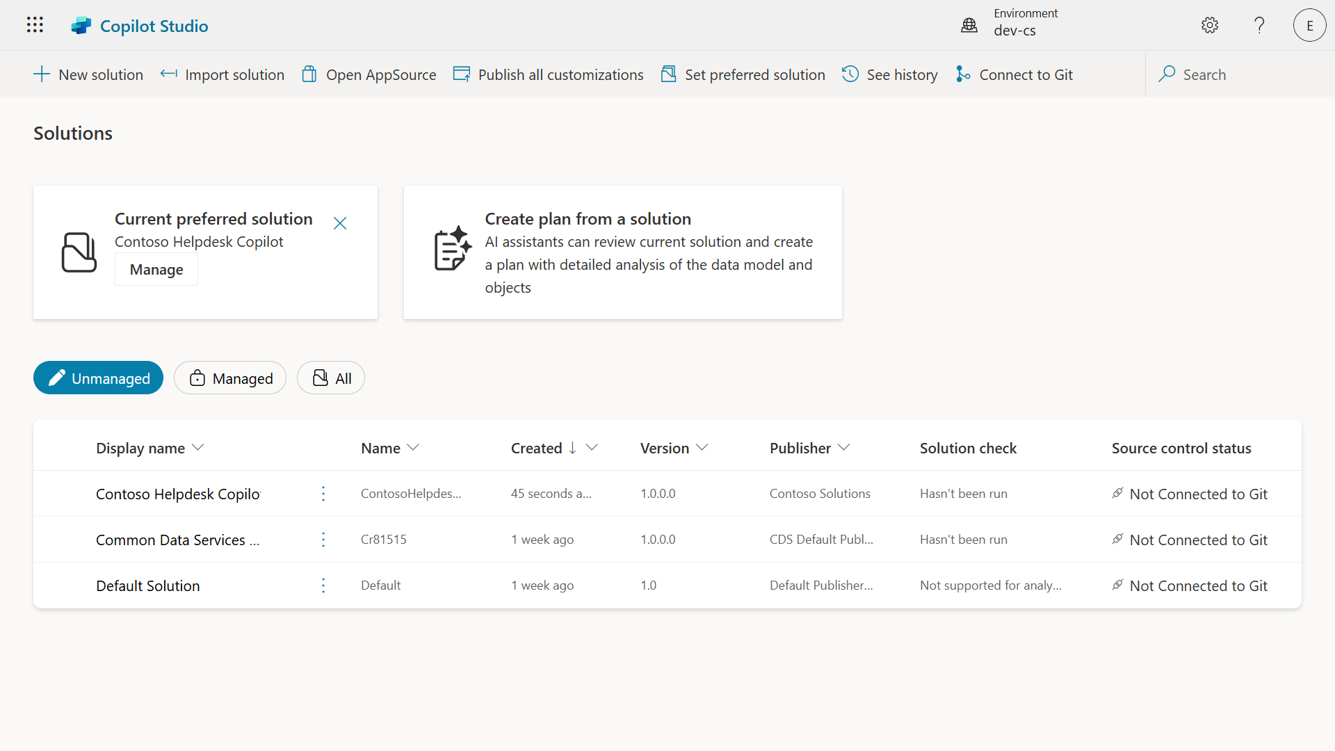The height and width of the screenshot is (751, 1335).
Task: Open See history
Action: [889, 74]
